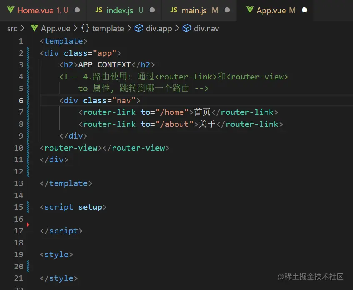Click the cube icon before div.app
The image size is (353, 290).
(139, 28)
